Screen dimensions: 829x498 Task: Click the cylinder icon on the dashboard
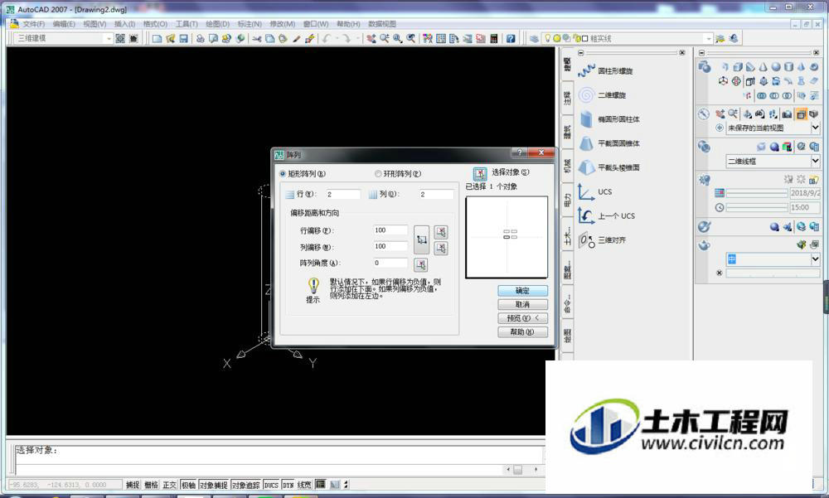(789, 67)
